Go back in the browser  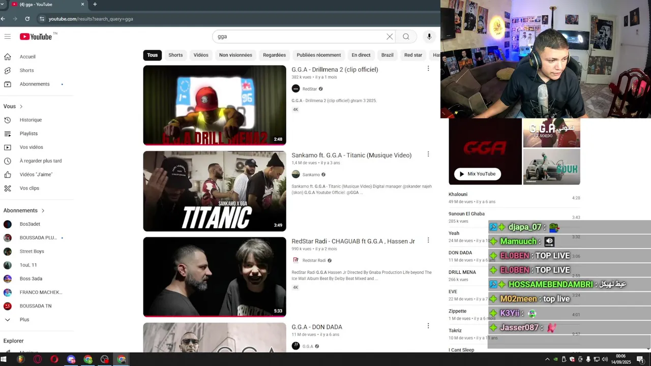(x=3, y=19)
